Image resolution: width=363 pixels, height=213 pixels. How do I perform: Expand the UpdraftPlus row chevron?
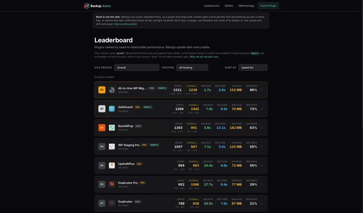(262, 165)
